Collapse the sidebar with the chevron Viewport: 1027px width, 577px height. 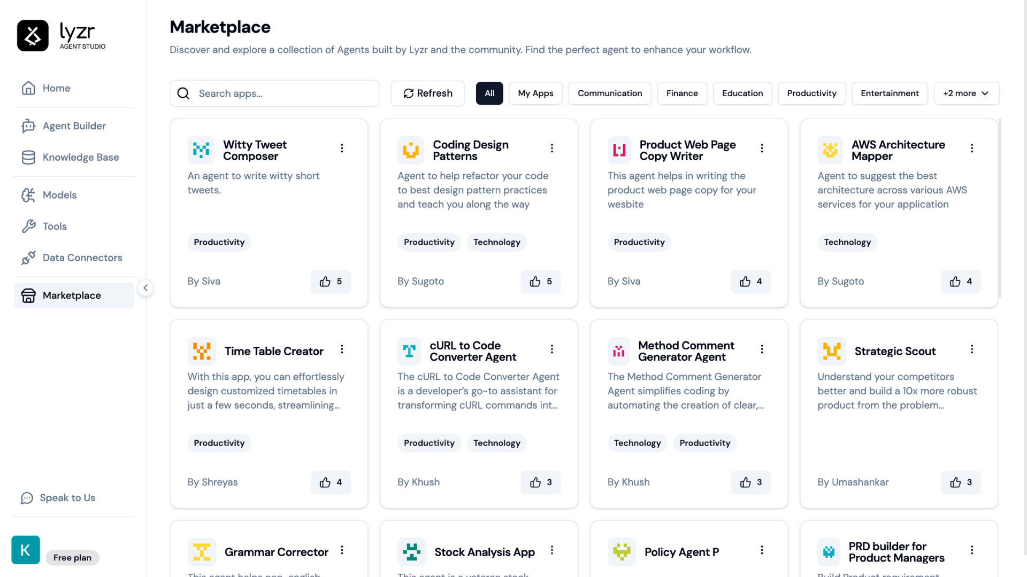click(145, 287)
